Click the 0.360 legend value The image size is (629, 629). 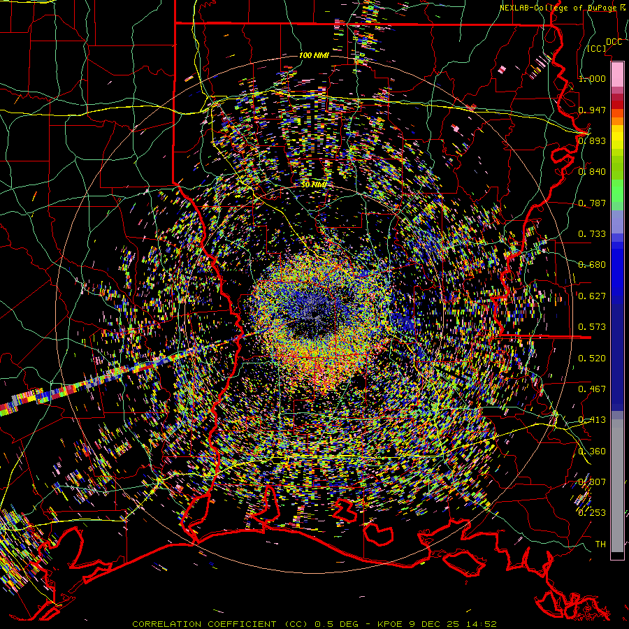click(x=592, y=451)
